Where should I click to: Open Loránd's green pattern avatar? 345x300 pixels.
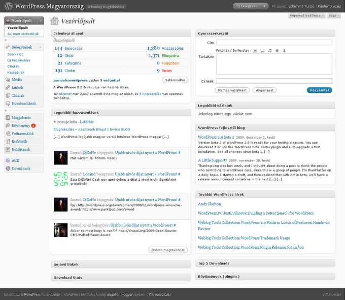coord(61,179)
